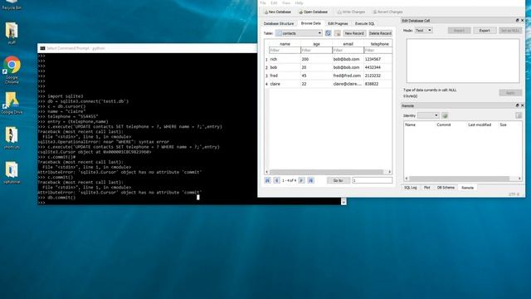The image size is (531, 299).
Task: Open the View menu
Action: 286,2
